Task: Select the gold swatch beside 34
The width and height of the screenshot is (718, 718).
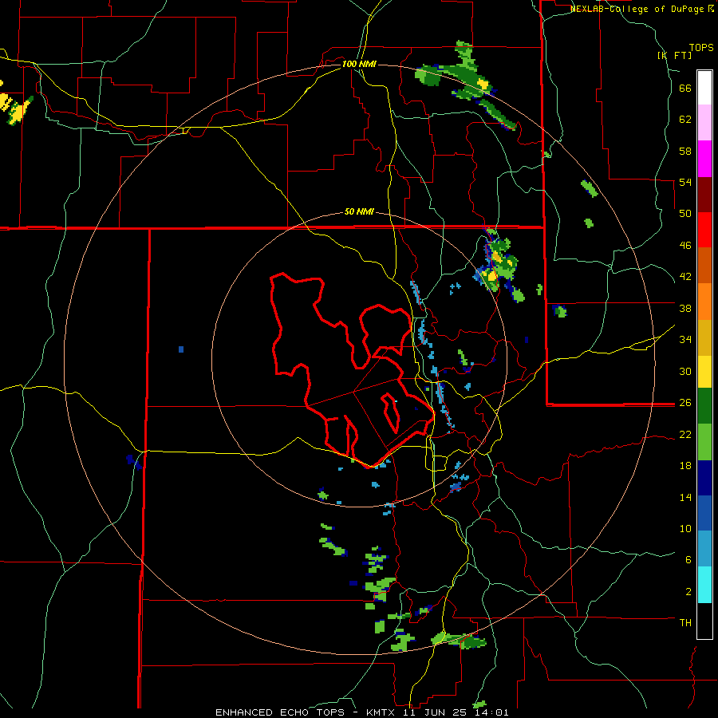Action: (704, 337)
